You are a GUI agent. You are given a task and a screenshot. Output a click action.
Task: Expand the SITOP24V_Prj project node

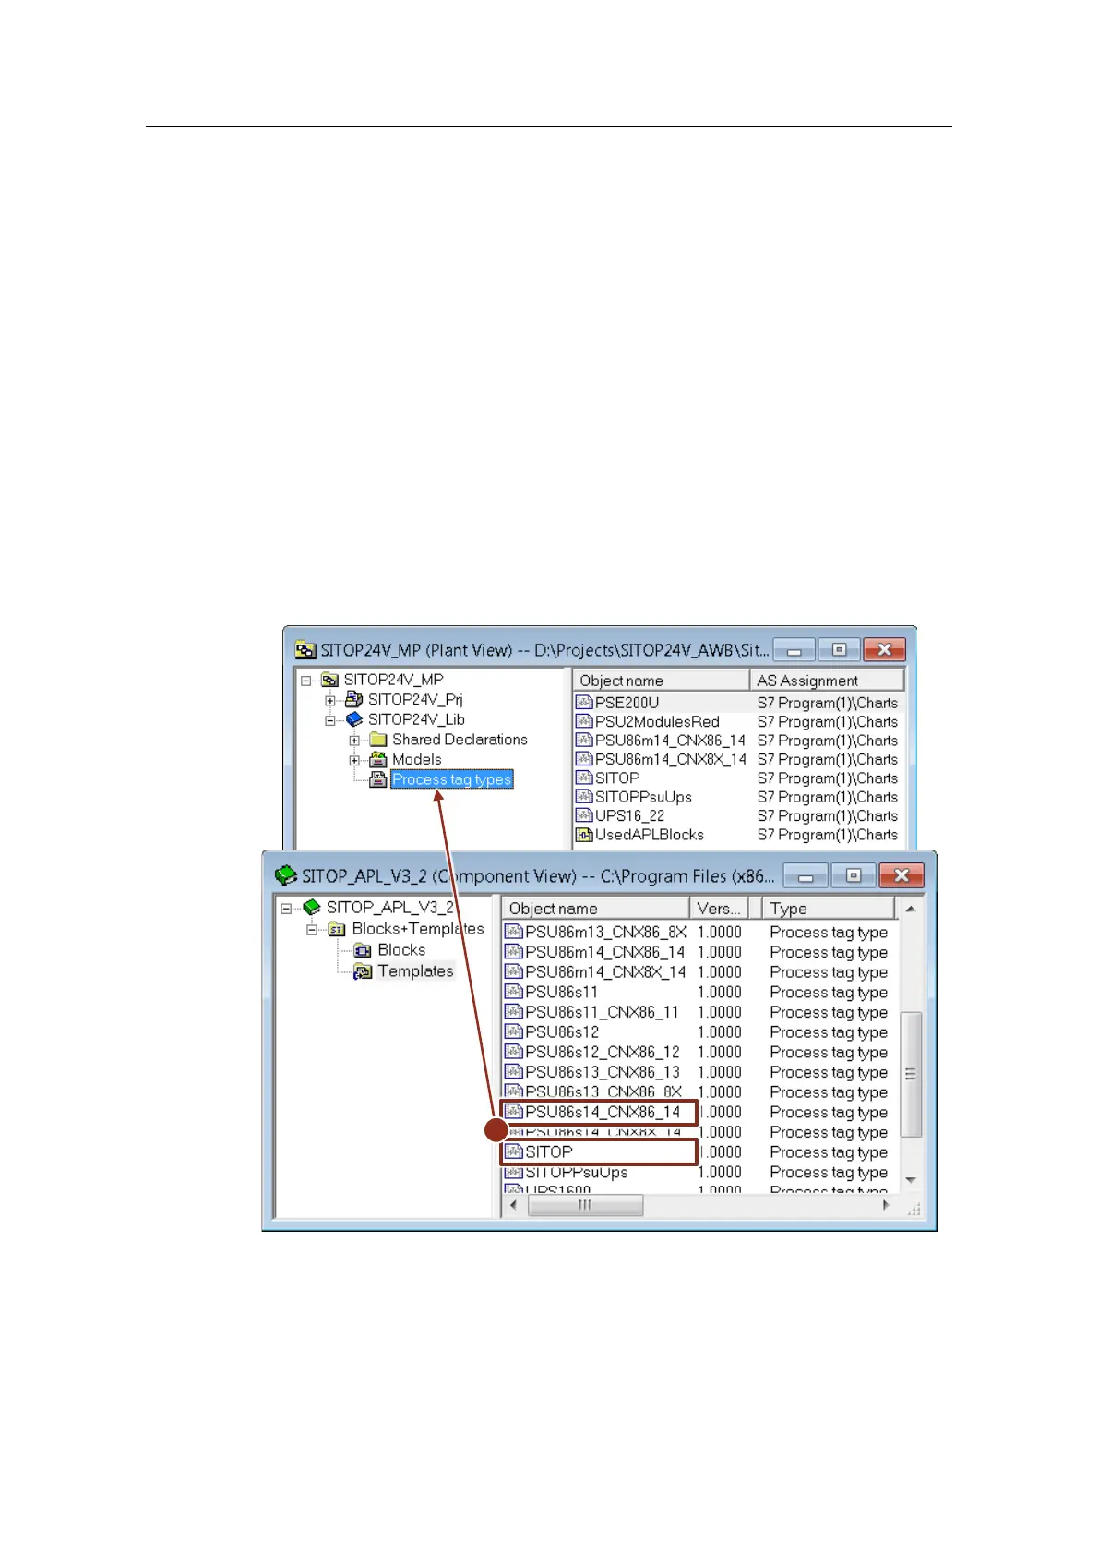(330, 701)
